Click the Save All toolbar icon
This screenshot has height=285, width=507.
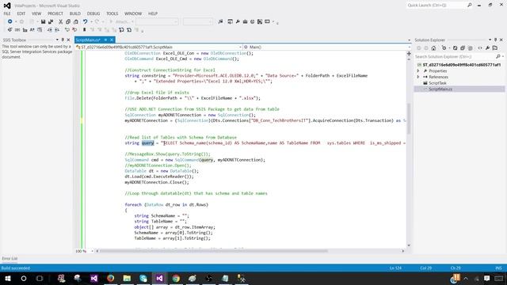point(51,21)
